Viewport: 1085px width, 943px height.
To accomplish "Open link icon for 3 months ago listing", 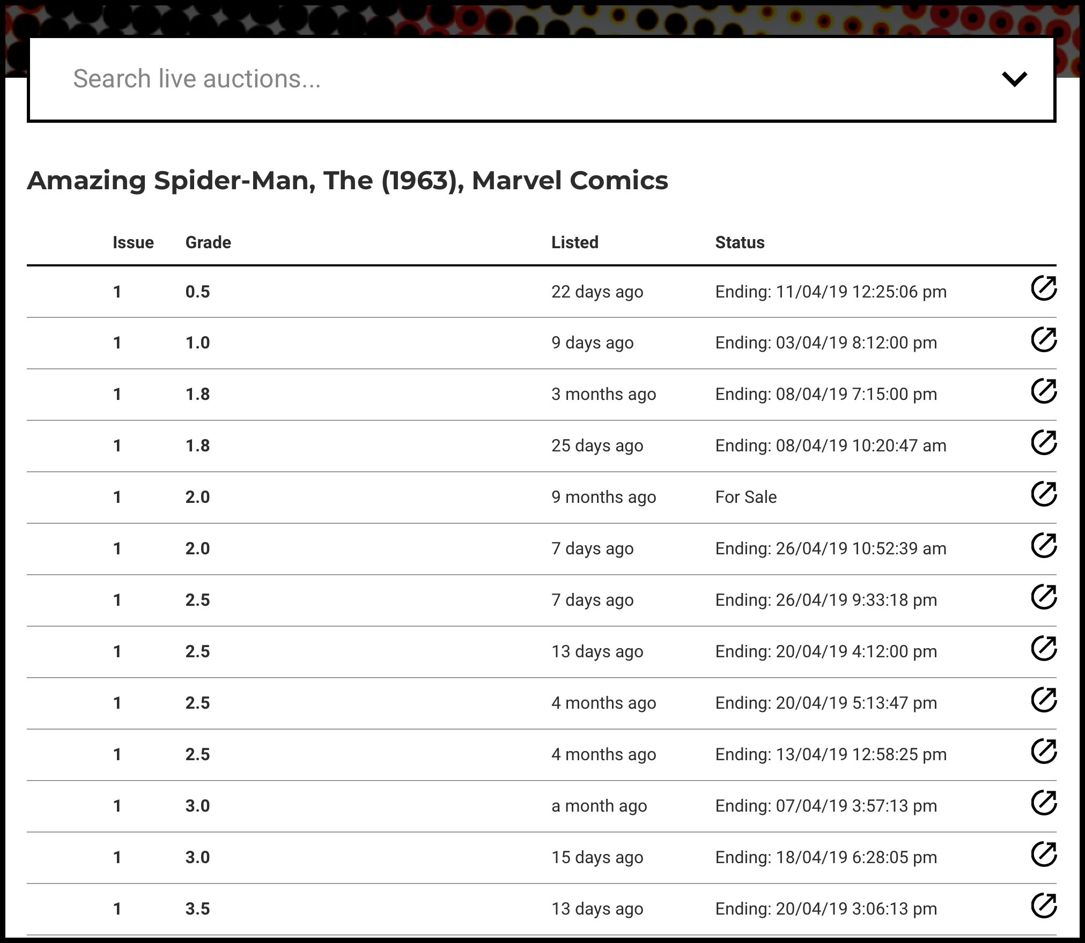I will (1044, 391).
